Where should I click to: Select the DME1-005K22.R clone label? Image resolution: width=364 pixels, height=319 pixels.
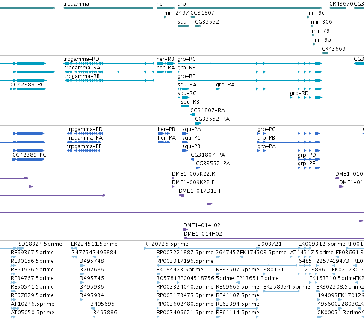[194, 174]
